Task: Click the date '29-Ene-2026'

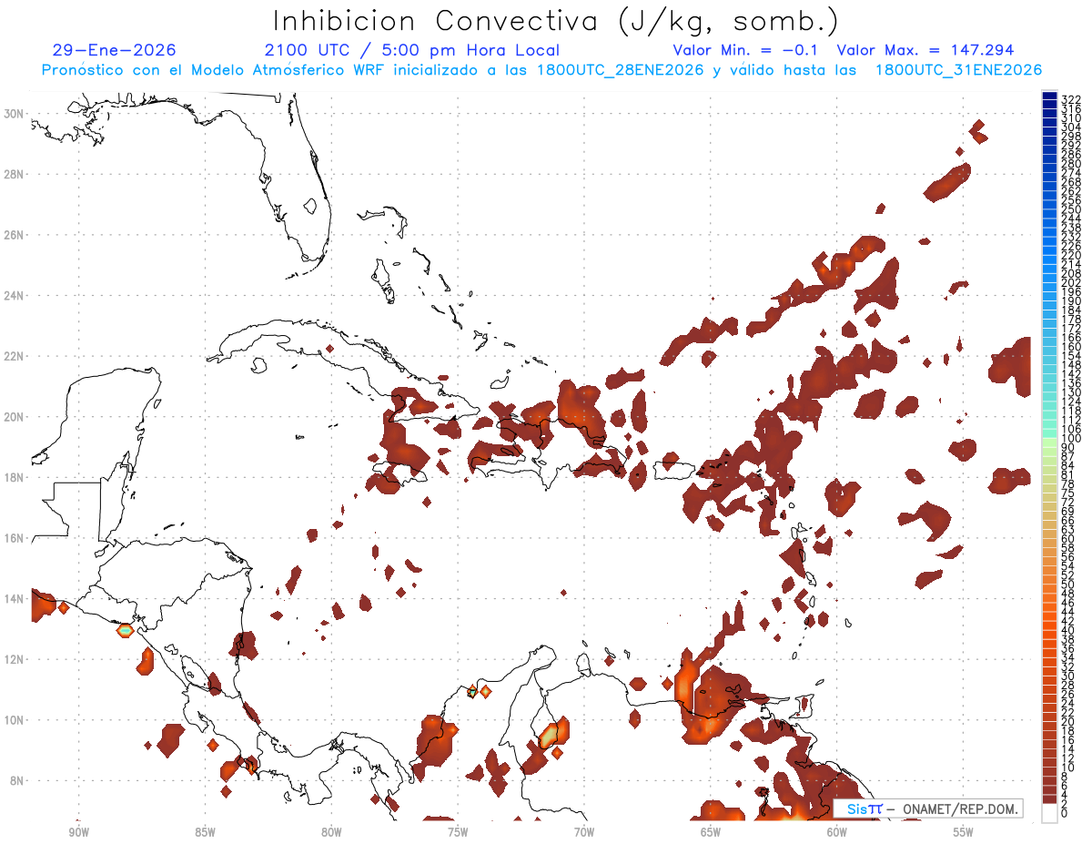Action: point(115,50)
